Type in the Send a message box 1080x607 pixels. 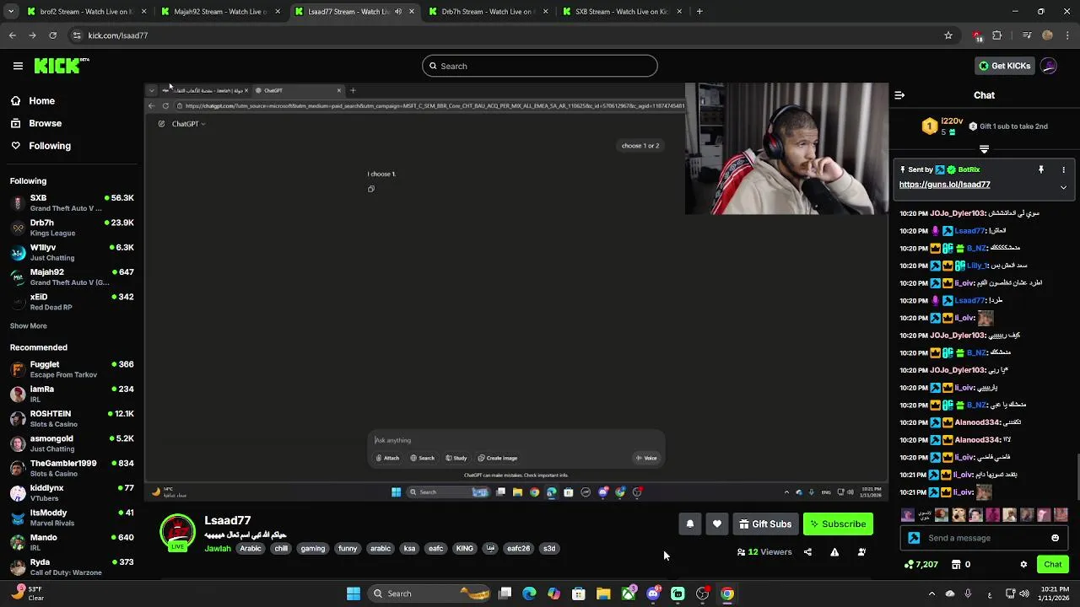pyautogui.click(x=984, y=538)
